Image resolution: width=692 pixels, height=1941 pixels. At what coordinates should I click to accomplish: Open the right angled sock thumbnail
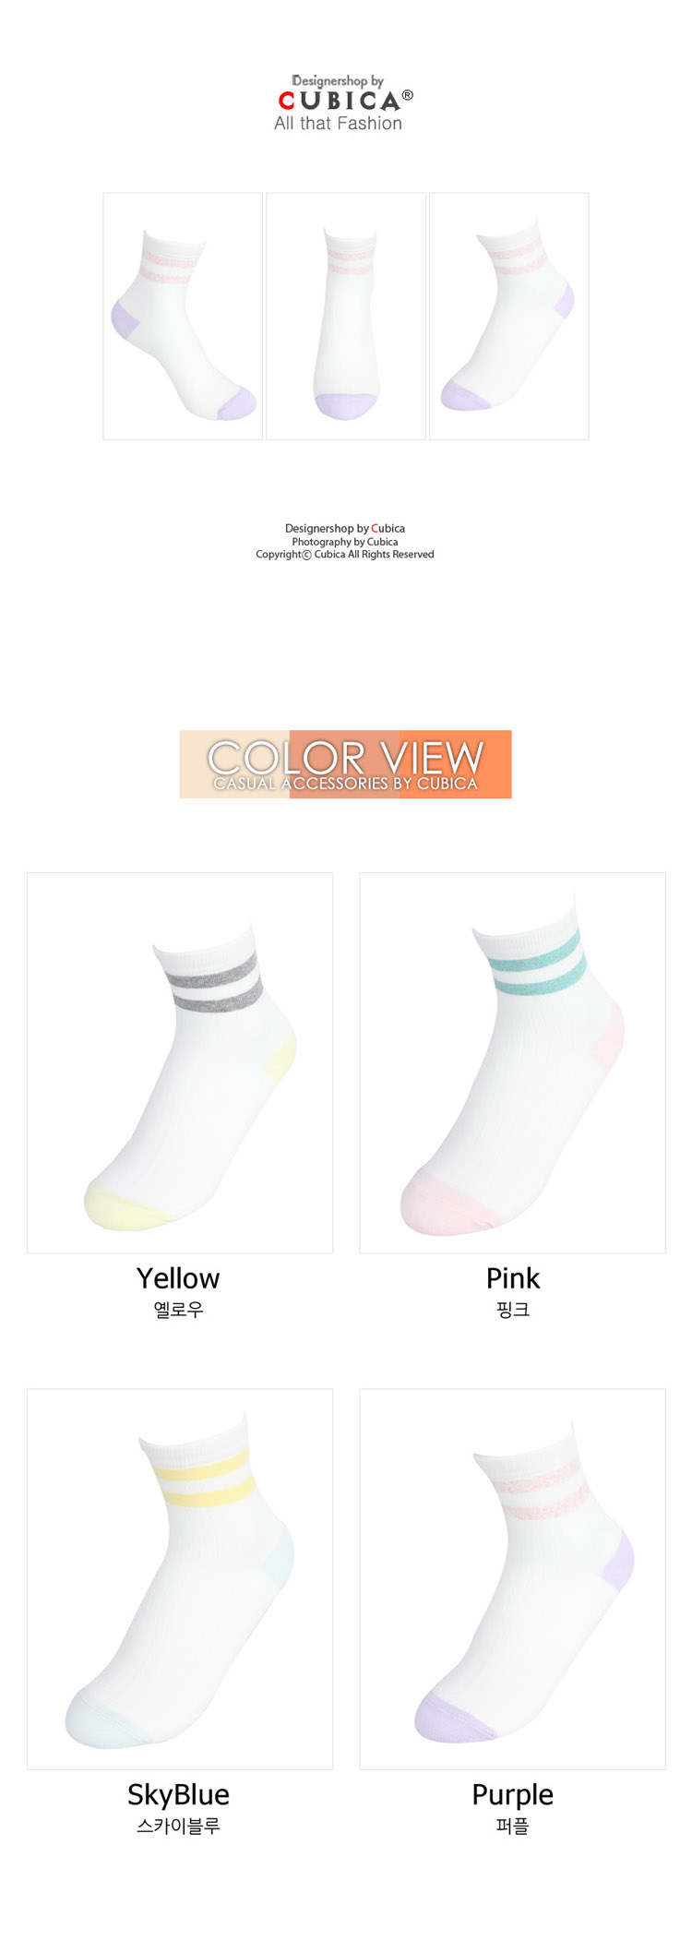coord(509,316)
